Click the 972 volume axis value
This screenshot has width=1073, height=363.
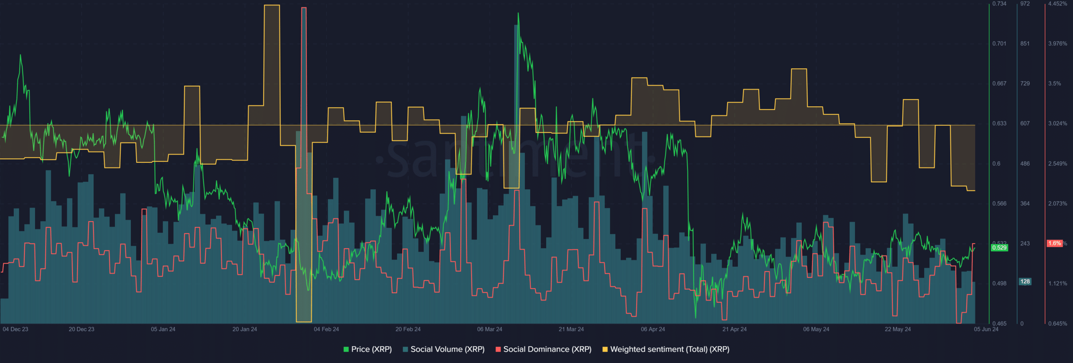click(x=1025, y=4)
